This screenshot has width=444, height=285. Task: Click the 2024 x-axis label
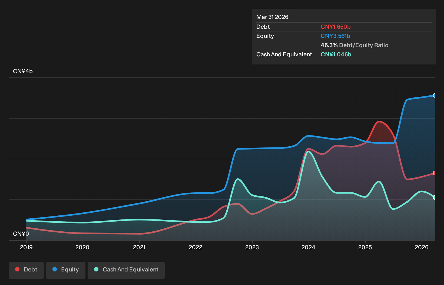(309, 247)
